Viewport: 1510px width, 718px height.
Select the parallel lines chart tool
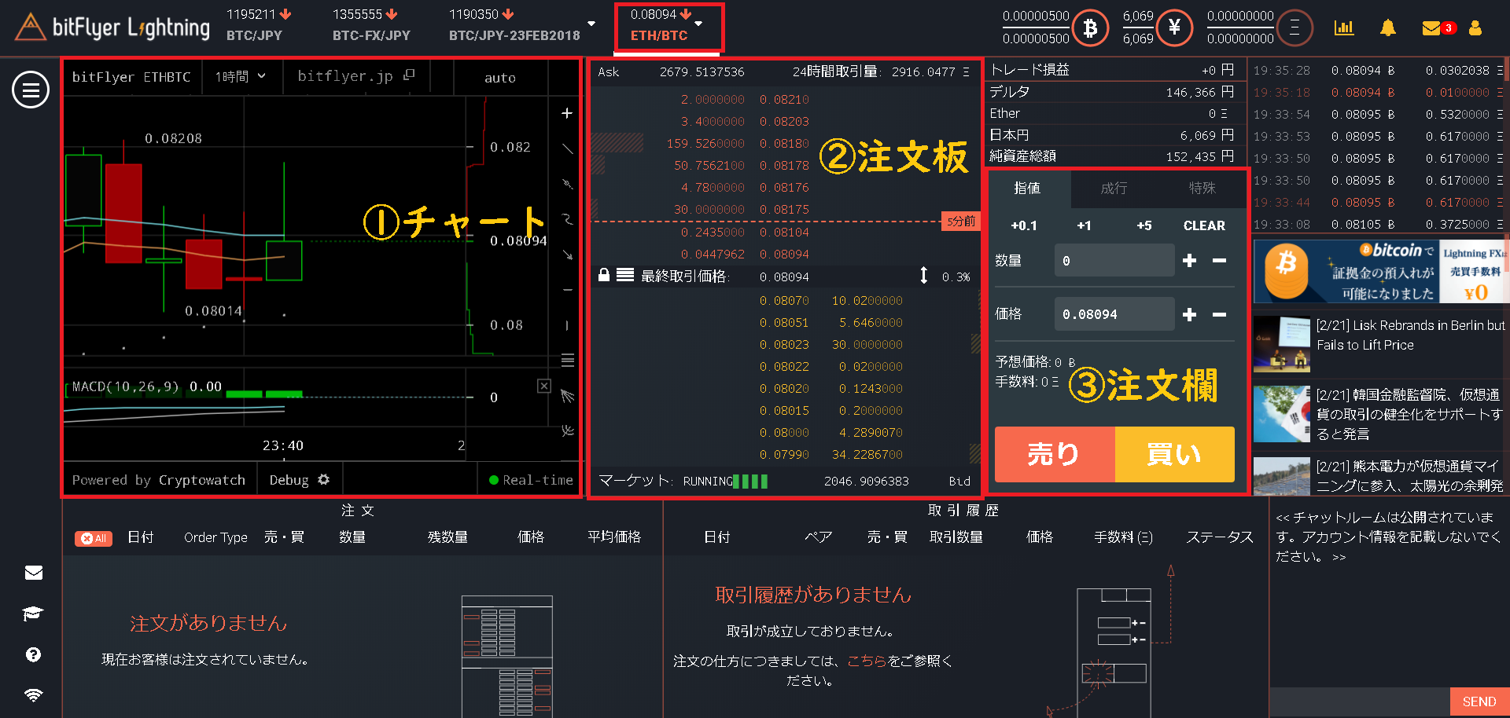567,361
